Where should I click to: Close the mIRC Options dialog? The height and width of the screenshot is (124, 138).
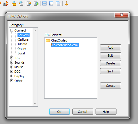coord(121,15)
